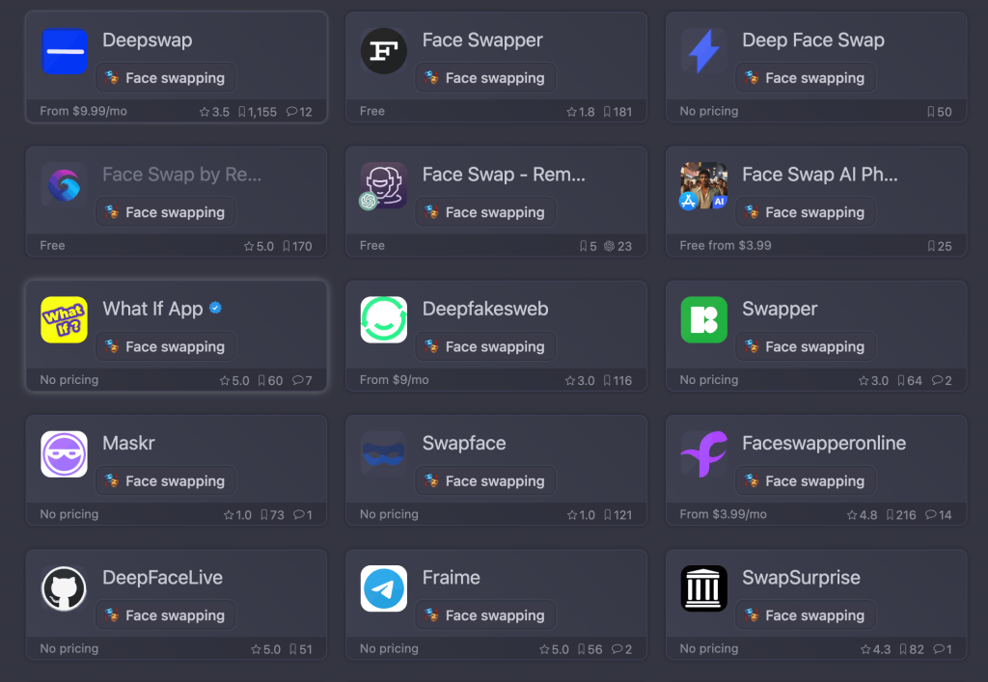The height and width of the screenshot is (682, 988).
Task: Open comments on Faceswapperonline showing 14
Action: (939, 515)
